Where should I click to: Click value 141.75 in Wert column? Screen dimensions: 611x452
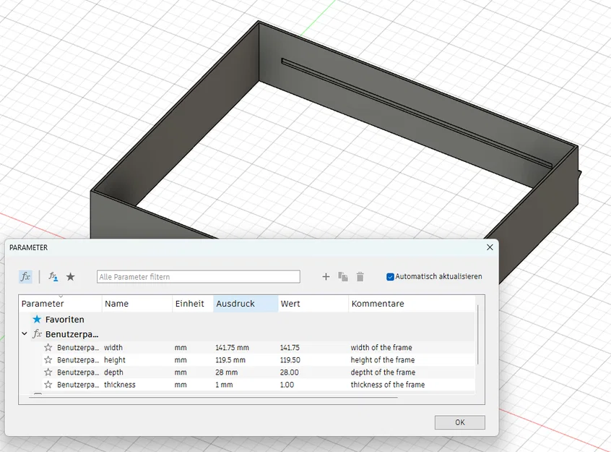[x=290, y=347]
